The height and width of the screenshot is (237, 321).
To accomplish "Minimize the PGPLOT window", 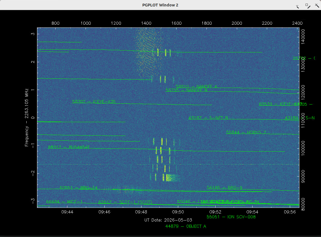I will [x=298, y=6].
